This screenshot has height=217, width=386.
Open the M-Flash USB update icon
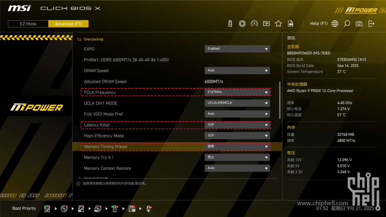(230, 24)
